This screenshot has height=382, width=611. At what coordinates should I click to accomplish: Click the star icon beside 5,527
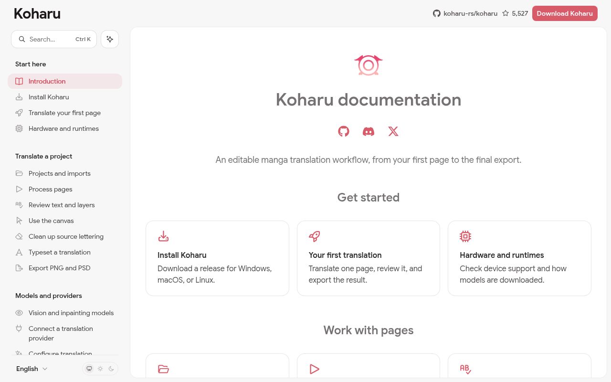point(506,13)
